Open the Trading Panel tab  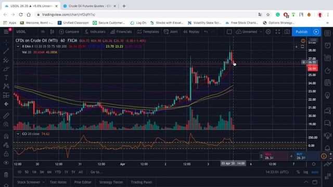[x=141, y=182]
